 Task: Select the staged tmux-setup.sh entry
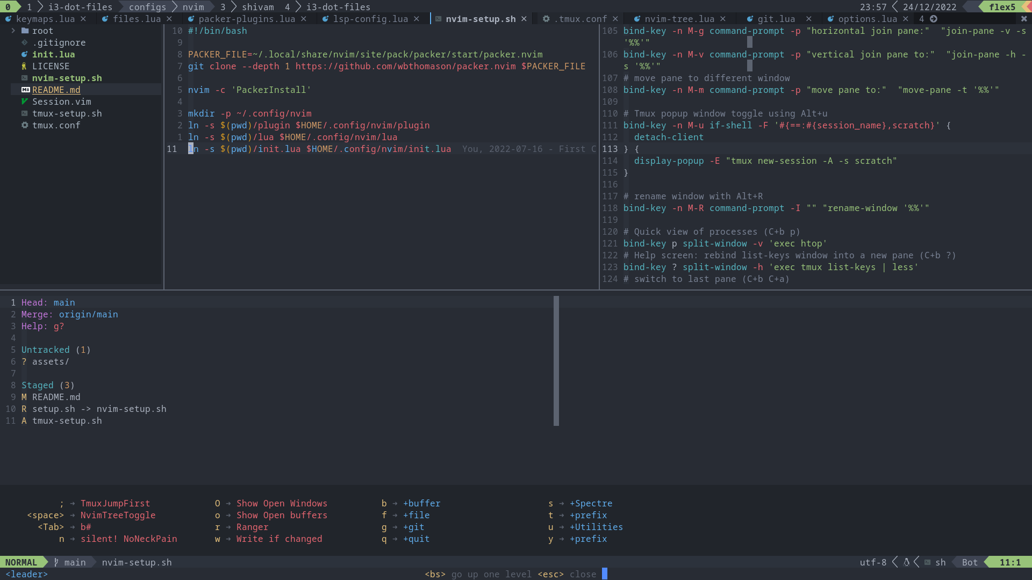67,421
